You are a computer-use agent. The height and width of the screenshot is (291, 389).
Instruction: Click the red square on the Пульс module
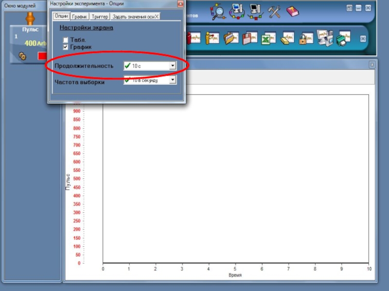(42, 56)
